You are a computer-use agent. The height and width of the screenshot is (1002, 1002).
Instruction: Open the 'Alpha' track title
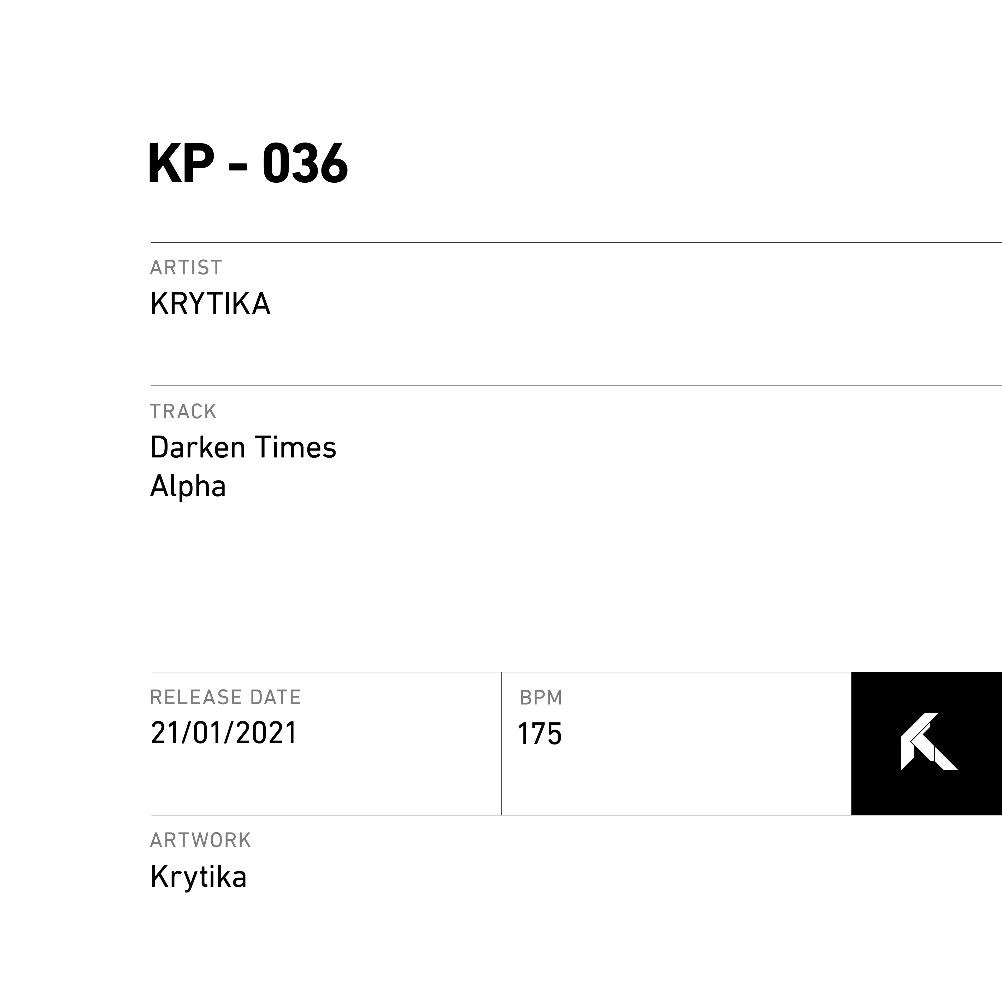[x=188, y=487]
